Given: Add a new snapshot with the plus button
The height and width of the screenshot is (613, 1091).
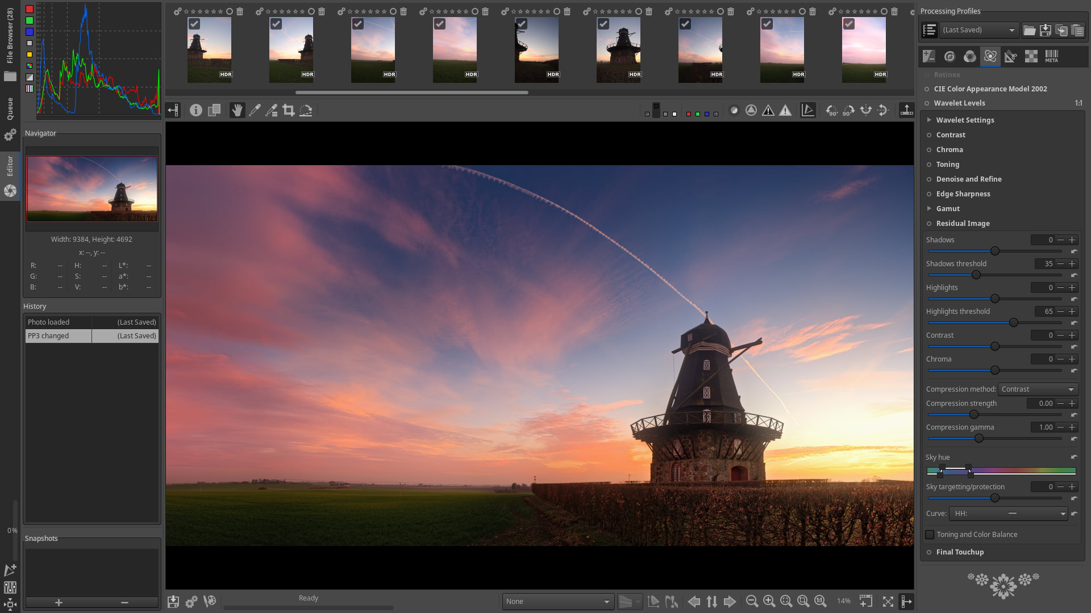Looking at the screenshot, I should (x=59, y=602).
